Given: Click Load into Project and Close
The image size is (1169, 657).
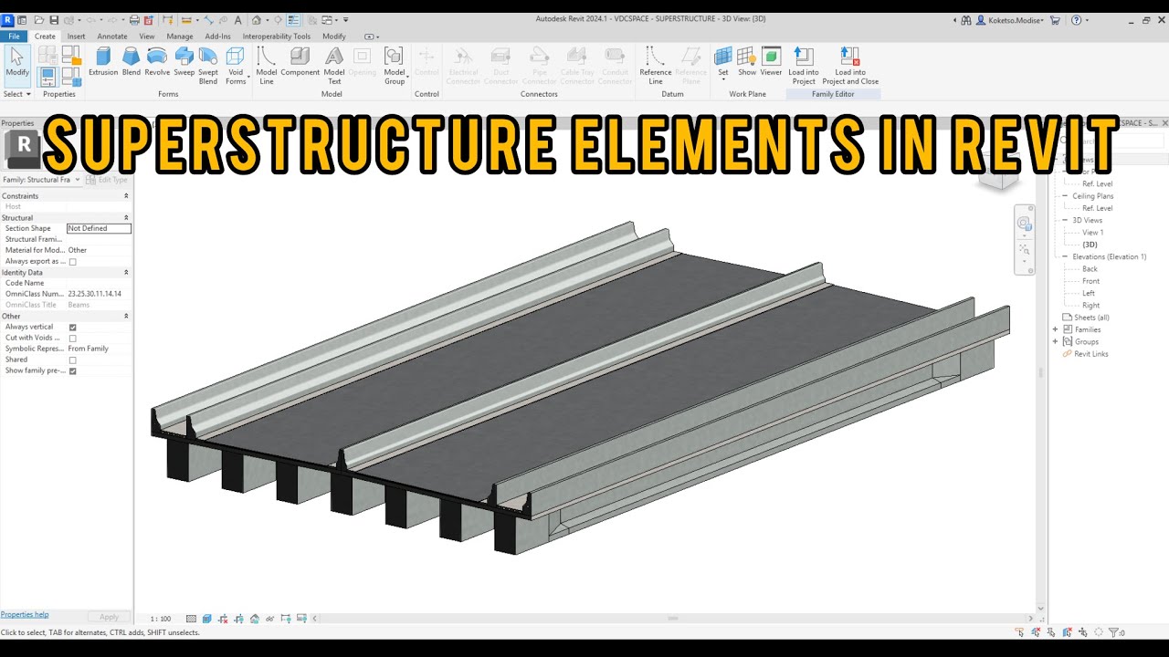Looking at the screenshot, I should click(x=850, y=66).
